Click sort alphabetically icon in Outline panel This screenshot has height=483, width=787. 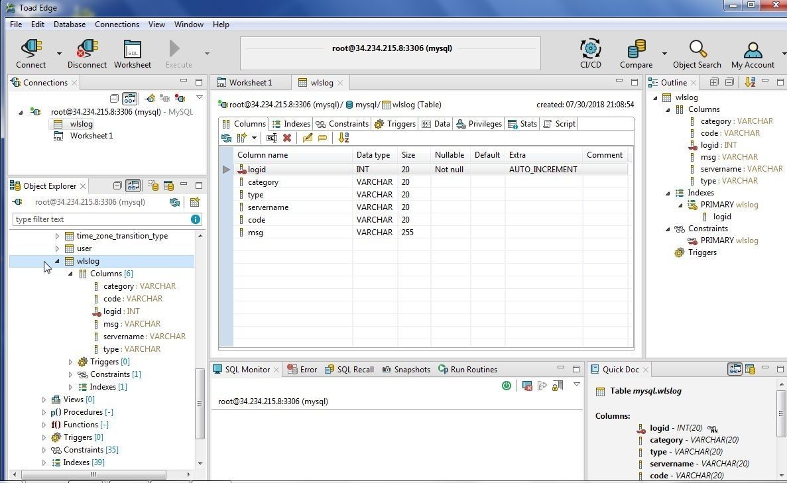point(750,82)
